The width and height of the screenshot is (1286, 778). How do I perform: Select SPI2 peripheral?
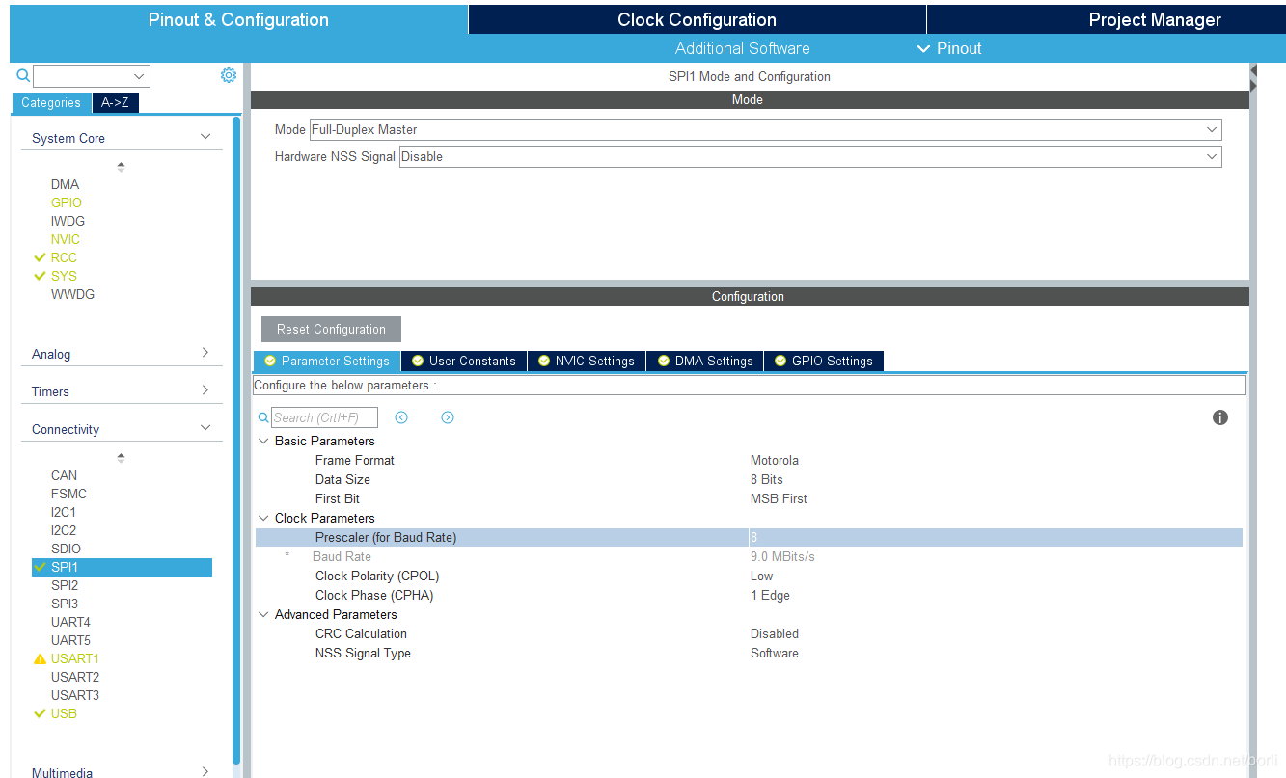tap(65, 585)
